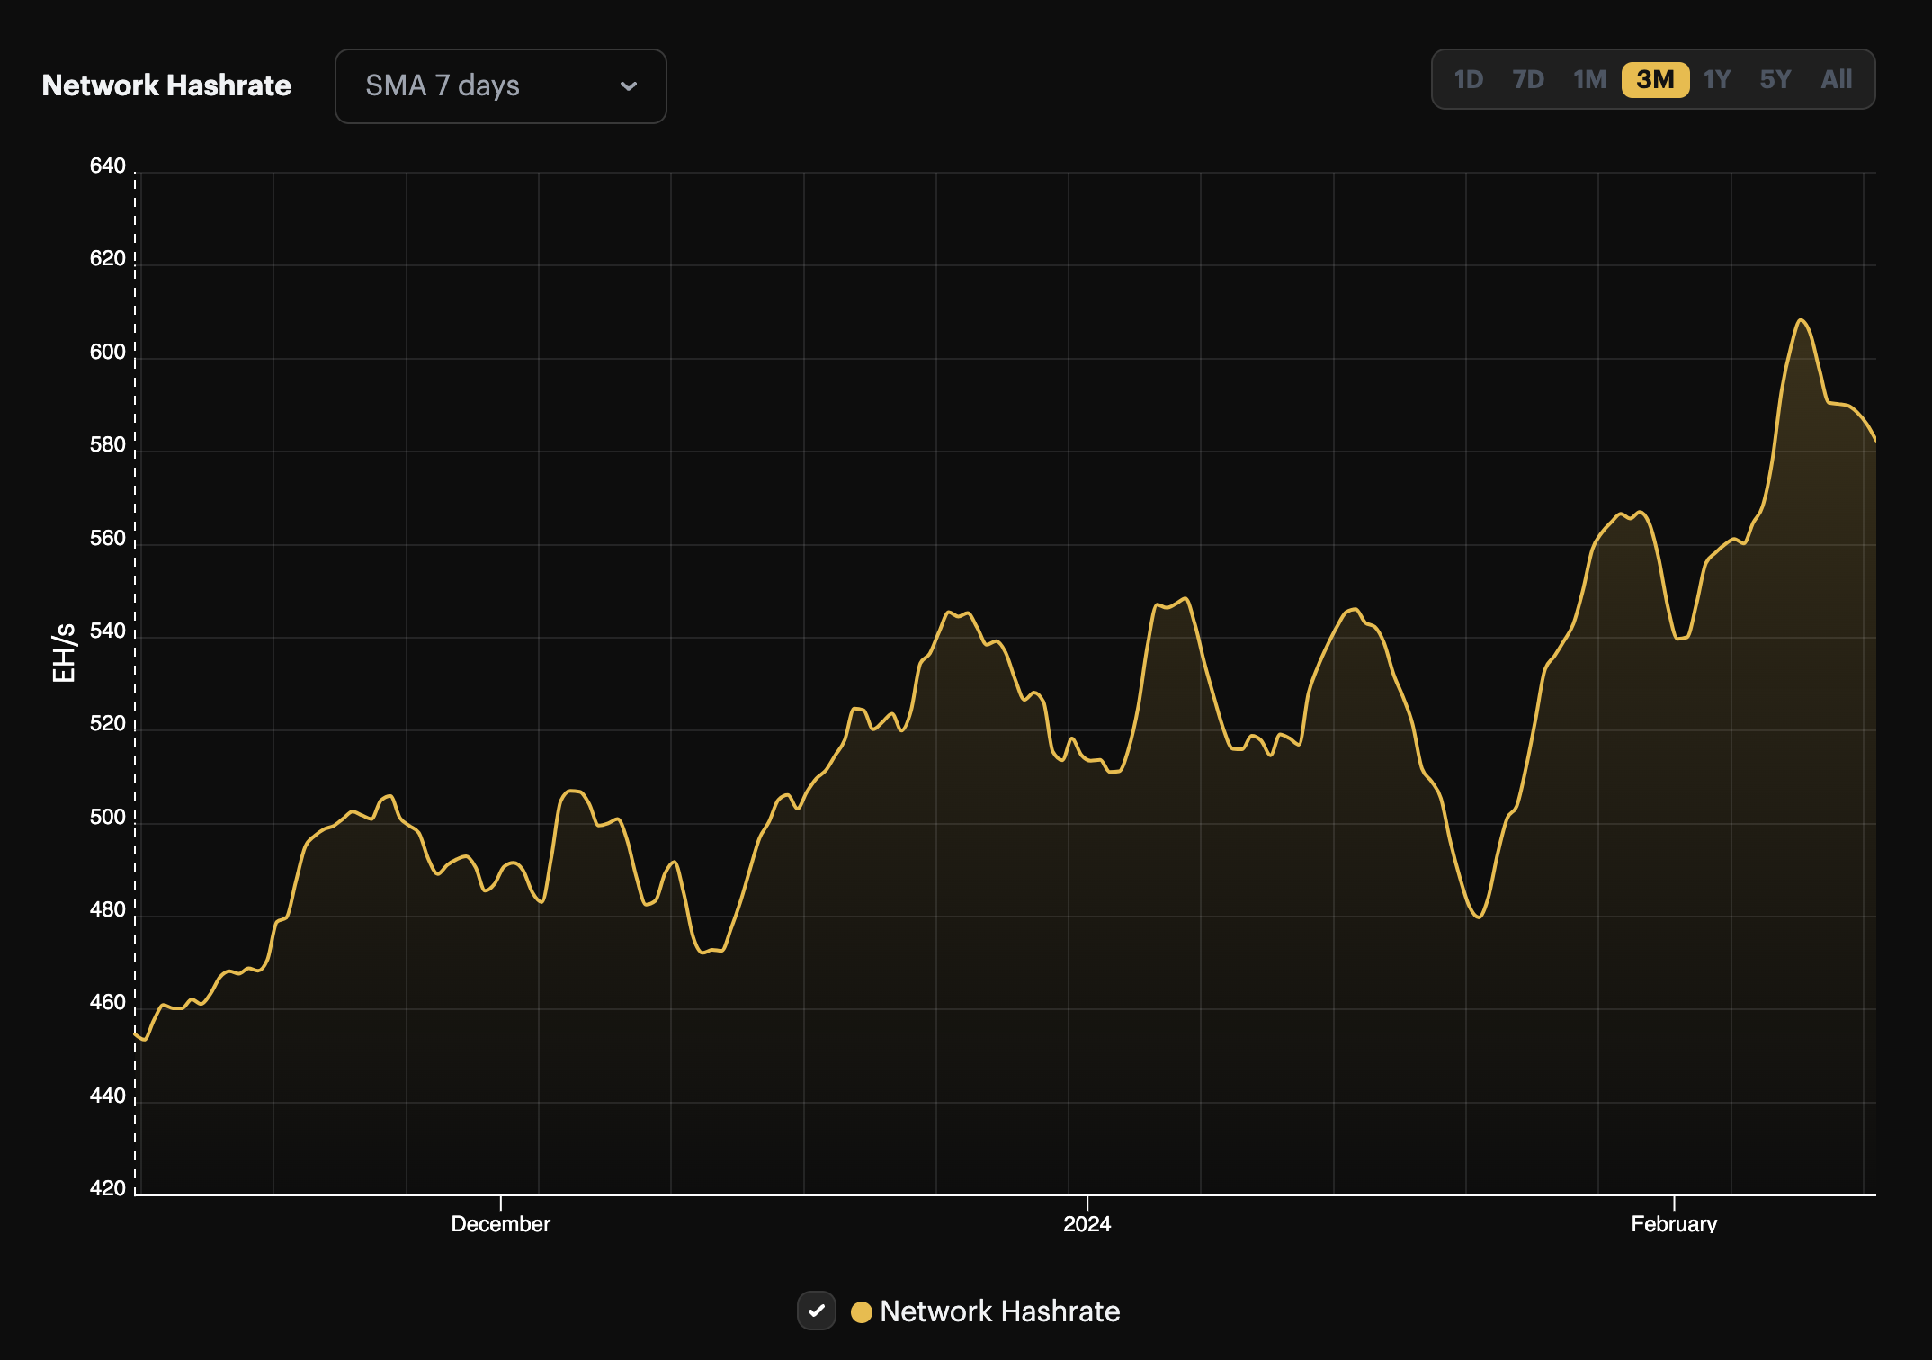Select the 1D time range

[1469, 80]
